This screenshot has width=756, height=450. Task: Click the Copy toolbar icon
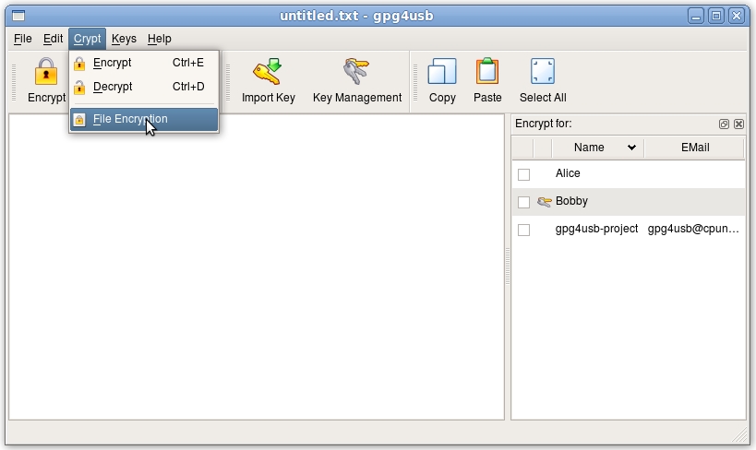pos(442,71)
